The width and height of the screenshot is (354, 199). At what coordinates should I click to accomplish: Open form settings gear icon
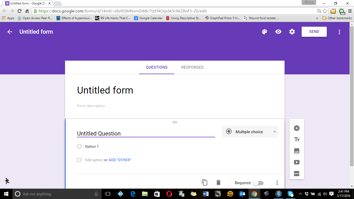click(x=292, y=32)
